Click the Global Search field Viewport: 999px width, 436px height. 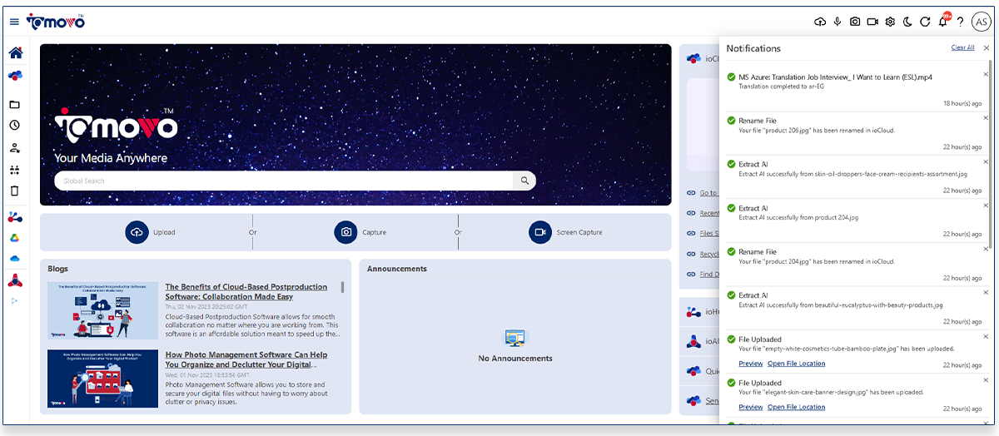click(284, 181)
